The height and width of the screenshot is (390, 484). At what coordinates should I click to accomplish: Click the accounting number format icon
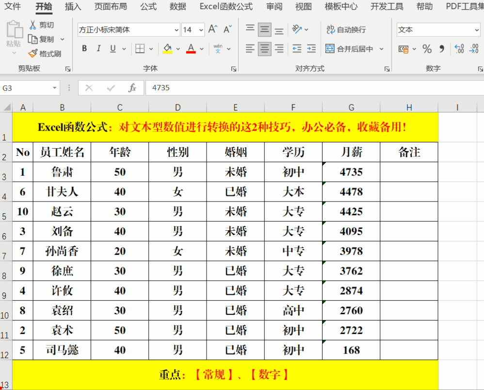point(403,49)
